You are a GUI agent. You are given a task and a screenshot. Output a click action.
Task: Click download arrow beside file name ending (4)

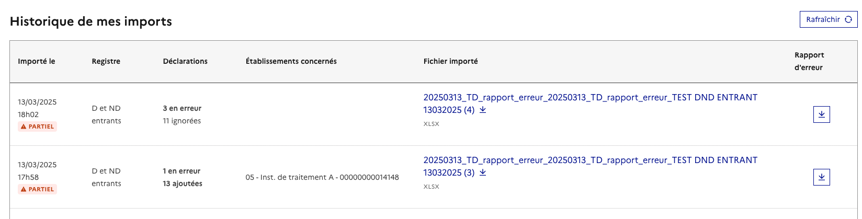[x=483, y=110]
